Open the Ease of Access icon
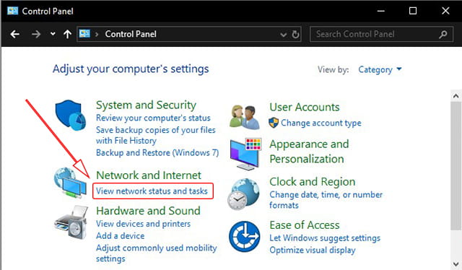 (x=244, y=236)
